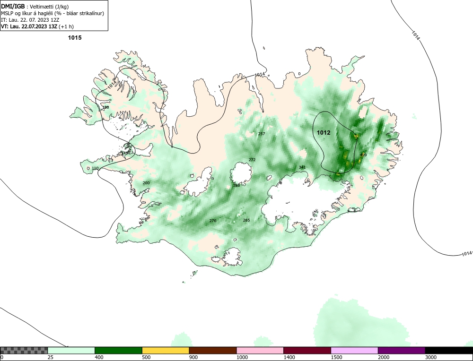Click the 25 tick label on the color bar
The height and width of the screenshot is (361, 473).
click(x=51, y=357)
